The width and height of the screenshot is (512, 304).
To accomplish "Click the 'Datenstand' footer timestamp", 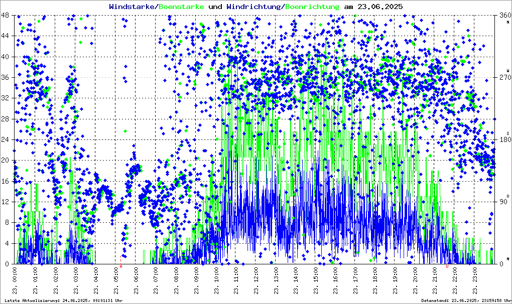I will pos(468,300).
